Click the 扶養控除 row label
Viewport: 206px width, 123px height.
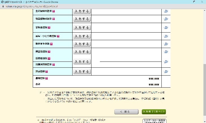point(40,71)
